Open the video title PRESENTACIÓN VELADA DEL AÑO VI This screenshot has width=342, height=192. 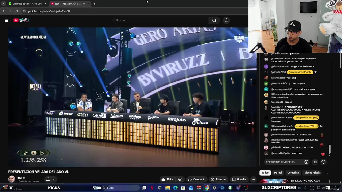click(38, 172)
